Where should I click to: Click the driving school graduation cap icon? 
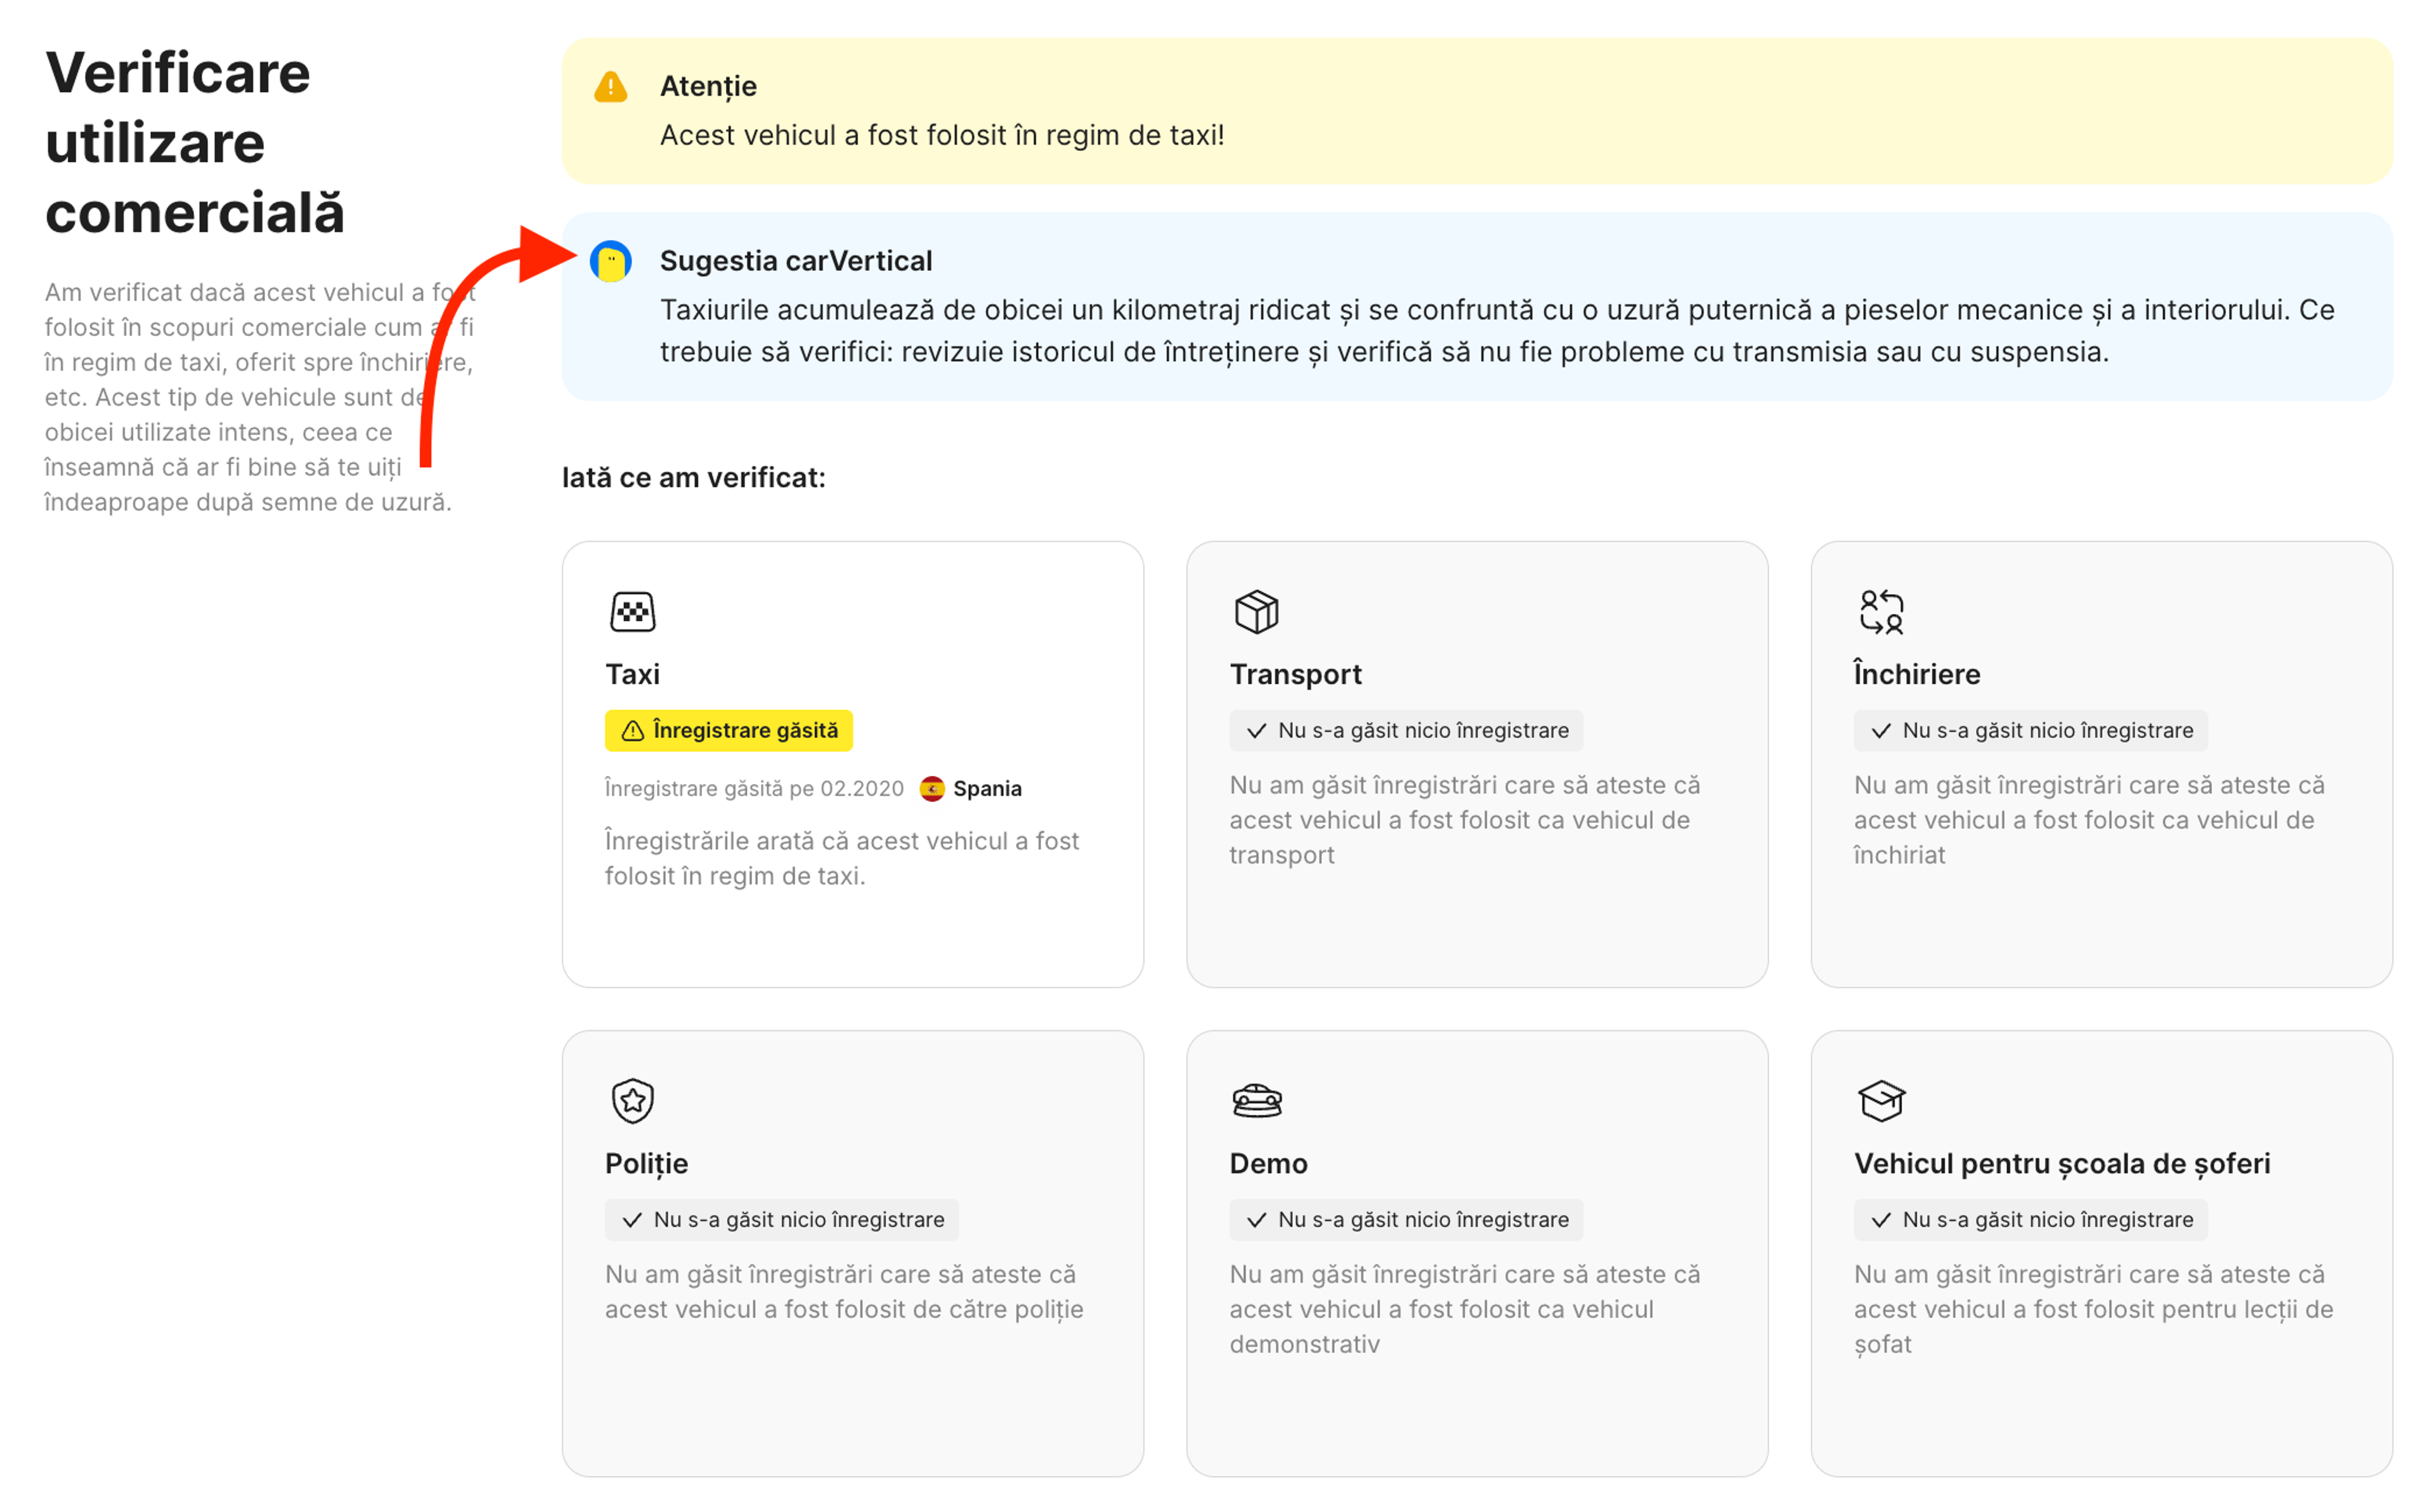coord(1881,1101)
